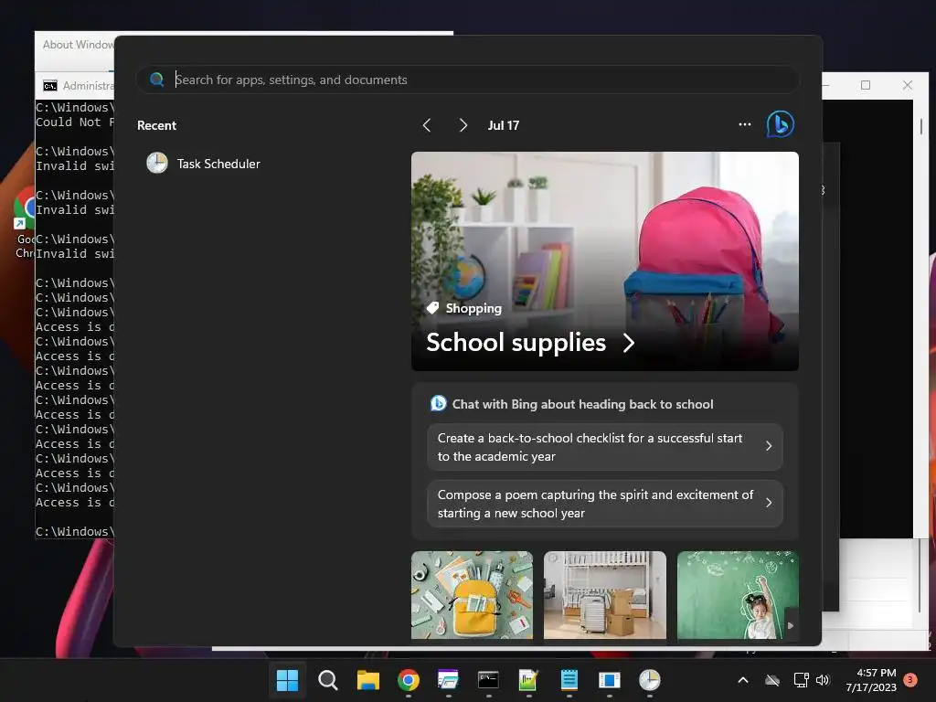The width and height of the screenshot is (936, 702).
Task: Switch to the Command Prompt taskbar icon
Action: [488, 680]
